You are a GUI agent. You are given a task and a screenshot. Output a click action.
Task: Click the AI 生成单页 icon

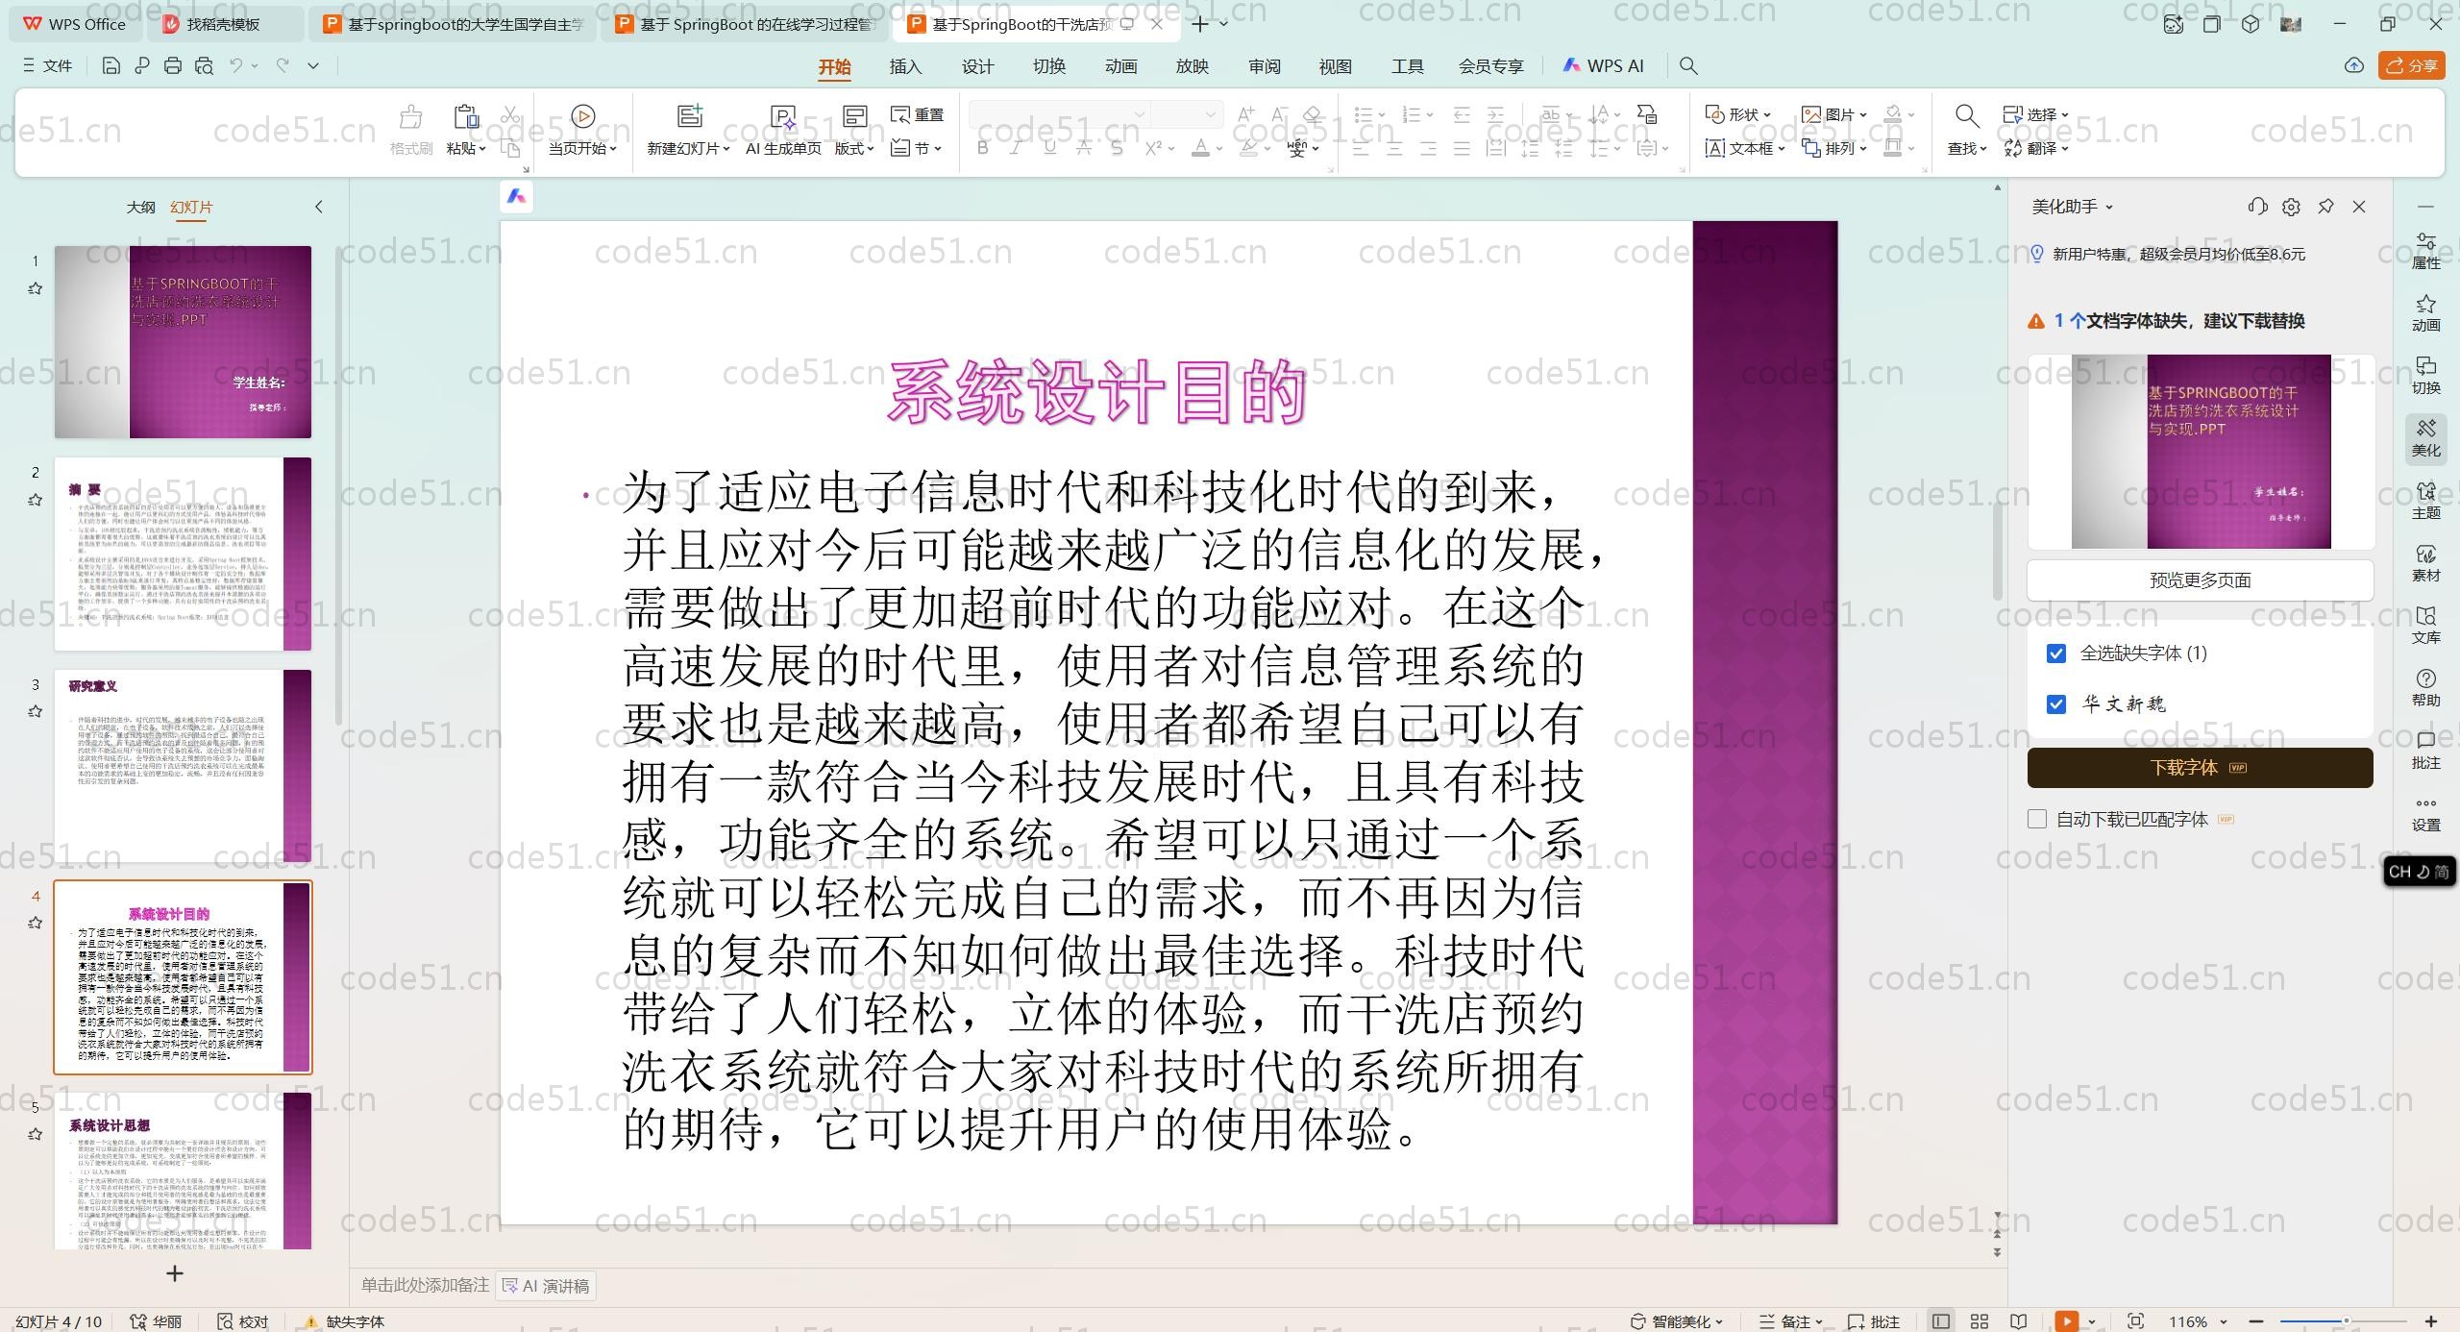pyautogui.click(x=783, y=116)
